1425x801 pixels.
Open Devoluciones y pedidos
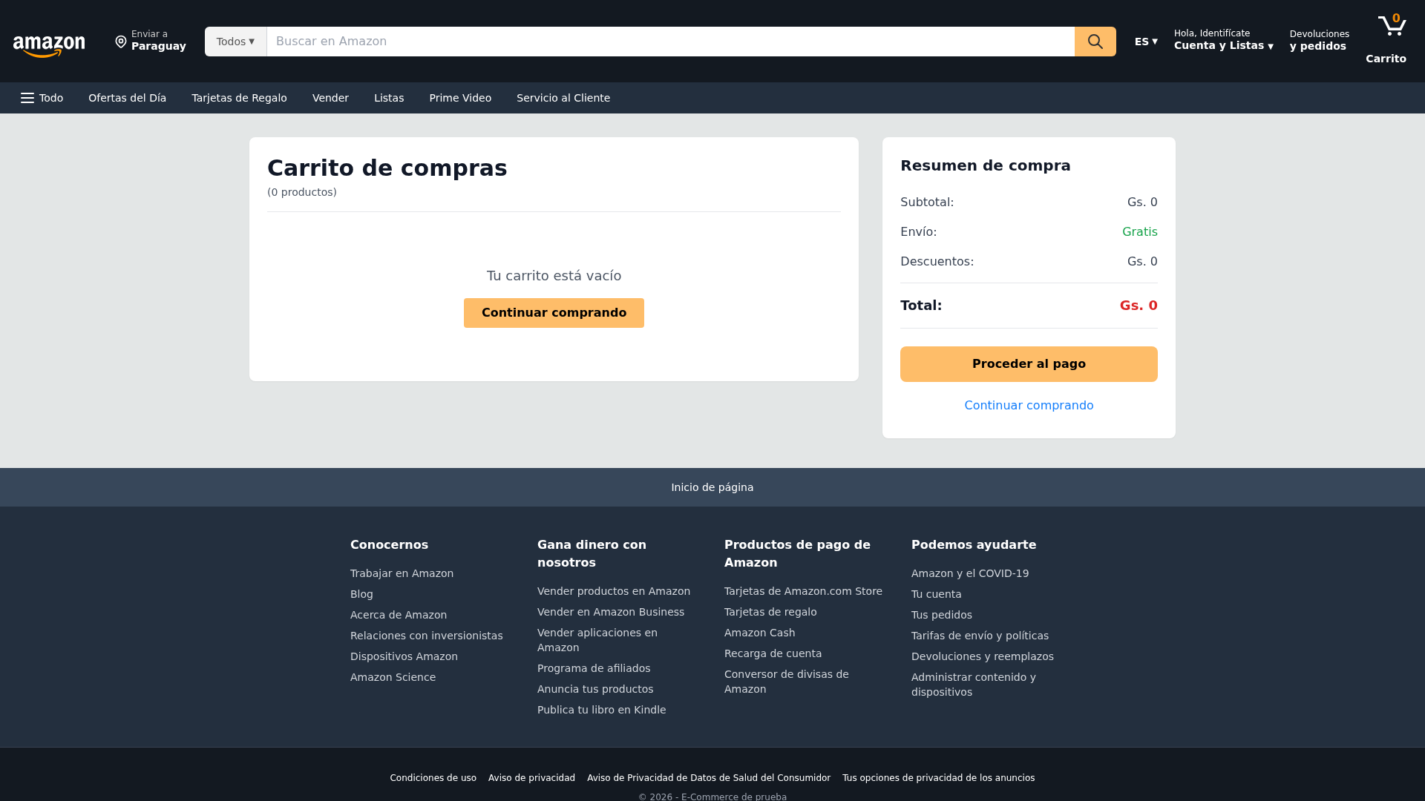[1319, 40]
